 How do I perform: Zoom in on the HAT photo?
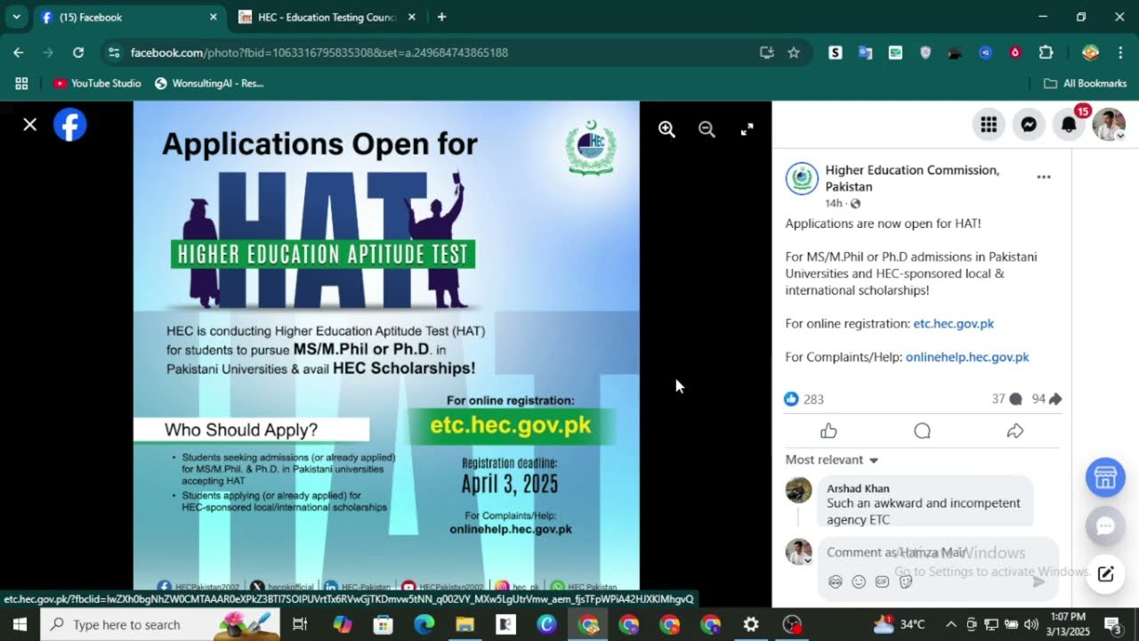[666, 129]
